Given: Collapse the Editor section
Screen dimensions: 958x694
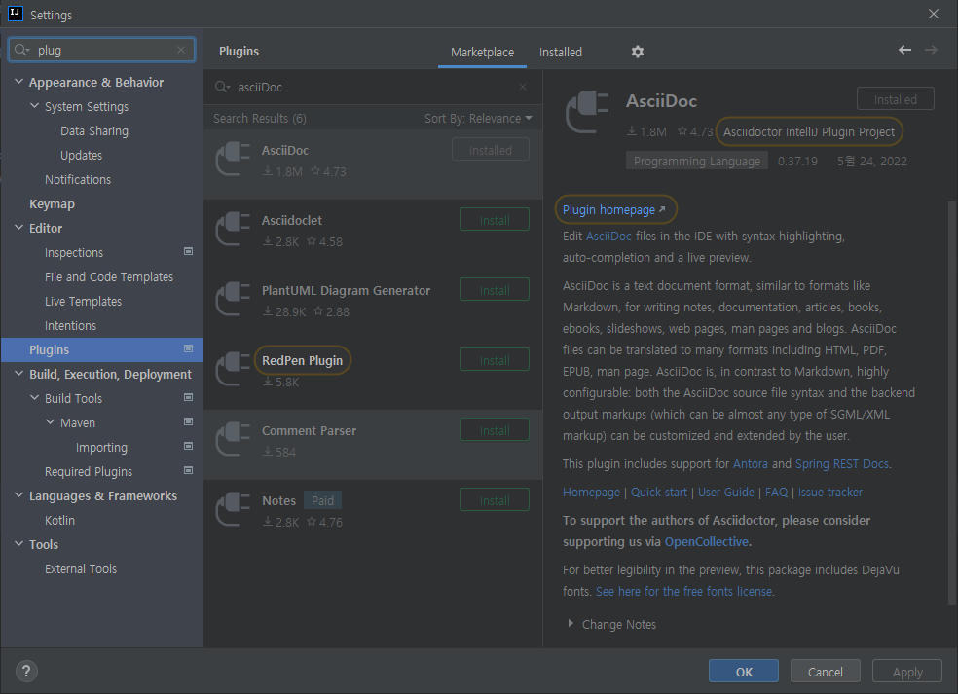Looking at the screenshot, I should click(x=18, y=227).
